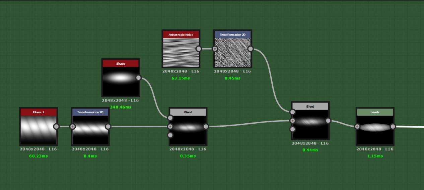Select the Anisotropic Noise node title

tap(181, 35)
